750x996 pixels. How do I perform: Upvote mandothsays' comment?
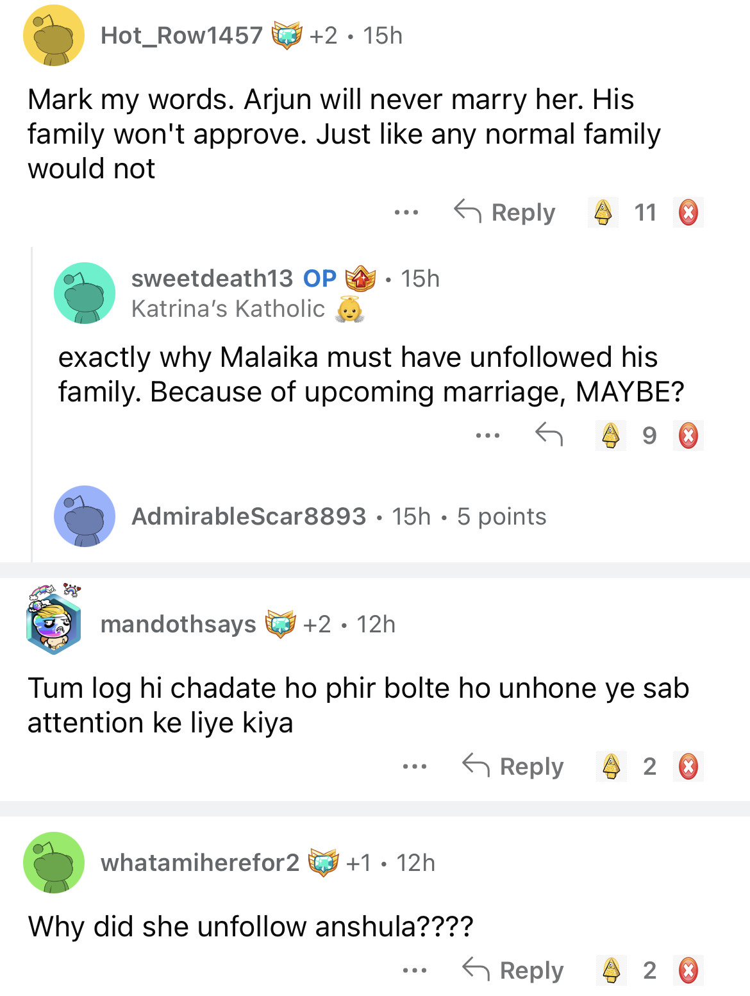[611, 766]
